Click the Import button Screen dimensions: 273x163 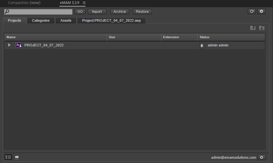[97, 12]
